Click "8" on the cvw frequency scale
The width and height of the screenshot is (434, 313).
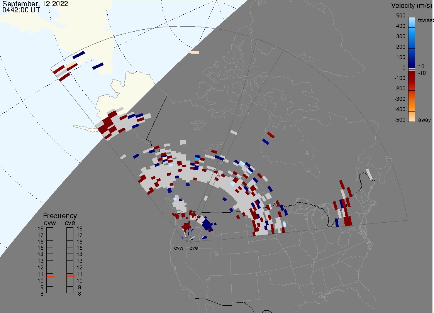coord(42,294)
